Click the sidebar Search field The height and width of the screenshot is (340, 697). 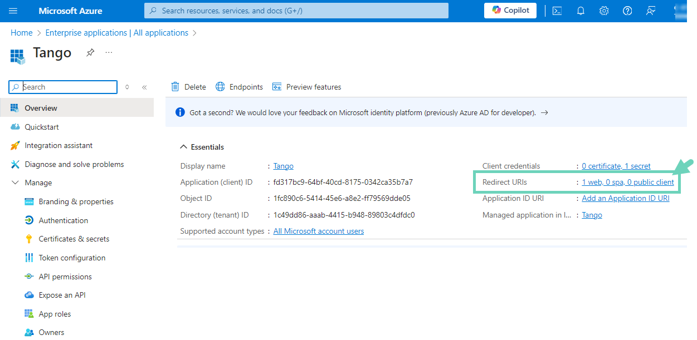(x=63, y=87)
